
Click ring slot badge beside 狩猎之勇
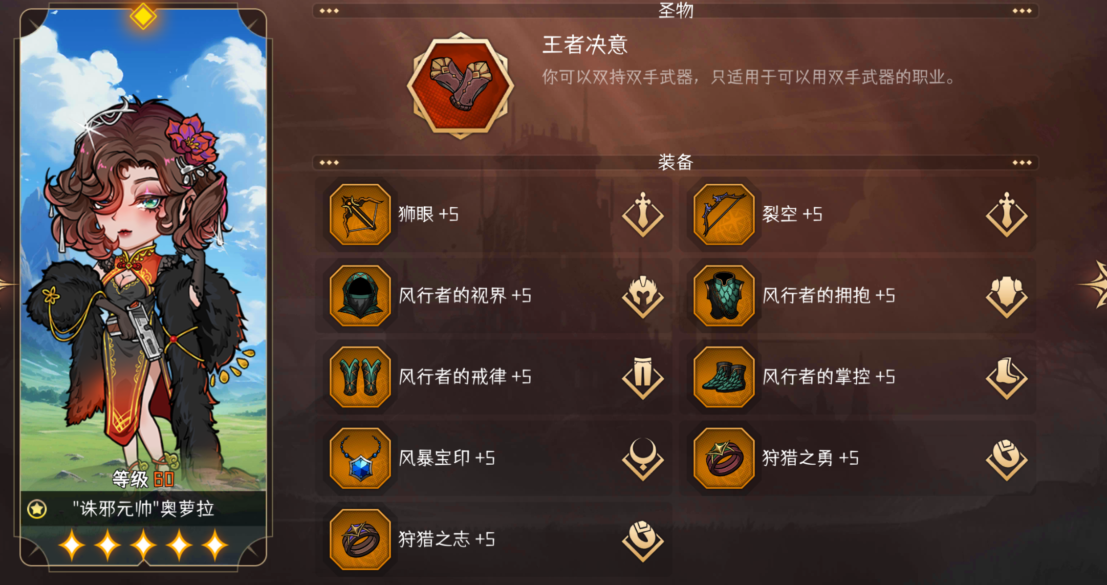[1007, 459]
